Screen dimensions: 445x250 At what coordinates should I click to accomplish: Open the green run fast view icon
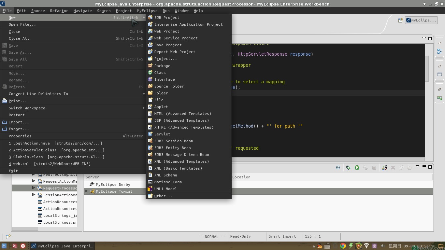[x=439, y=98]
